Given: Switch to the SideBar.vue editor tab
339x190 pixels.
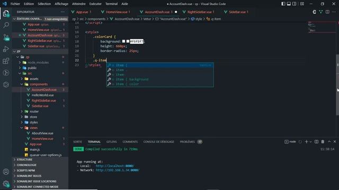Looking at the screenshot, I should click(237, 12).
